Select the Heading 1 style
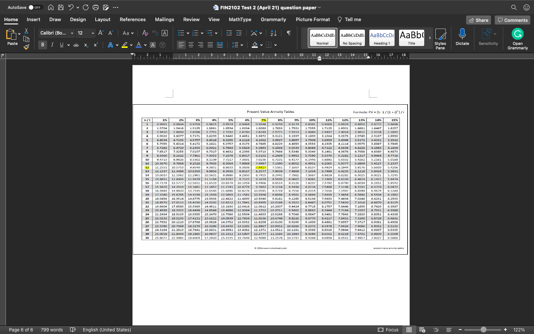This screenshot has width=534, height=334. pyautogui.click(x=382, y=37)
